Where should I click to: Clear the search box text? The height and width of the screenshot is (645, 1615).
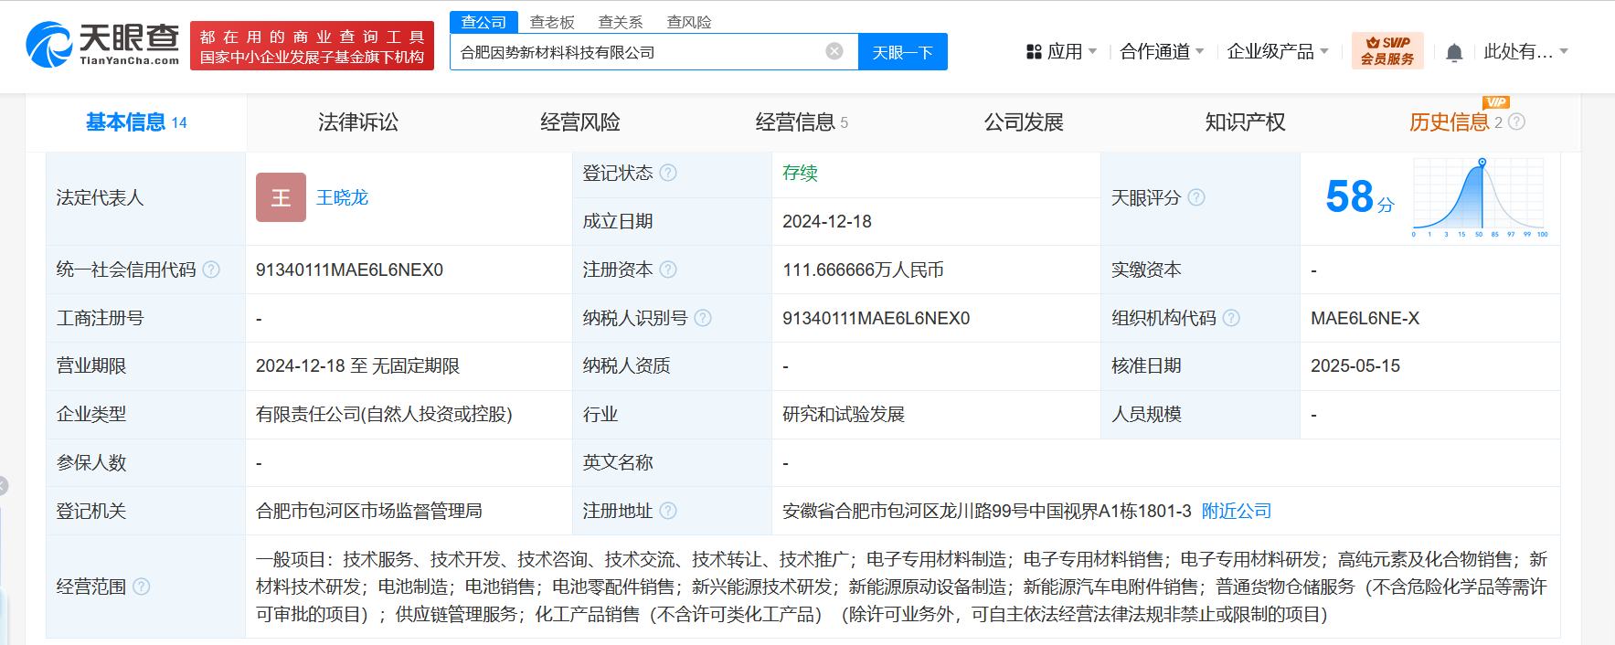834,51
